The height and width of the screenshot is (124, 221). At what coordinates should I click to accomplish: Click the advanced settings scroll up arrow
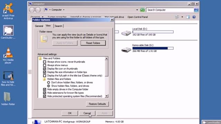click(x=107, y=58)
